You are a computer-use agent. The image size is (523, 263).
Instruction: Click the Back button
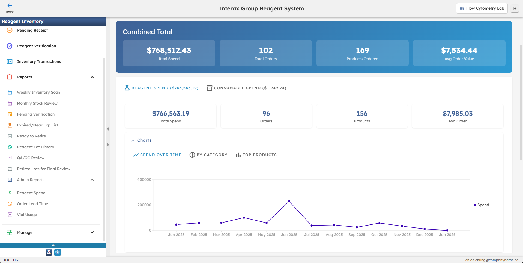10,8
